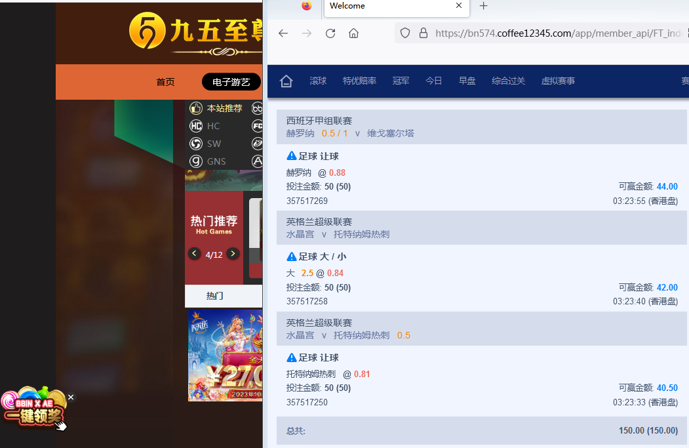Click the total 150.00 (150.00)

click(x=648, y=430)
